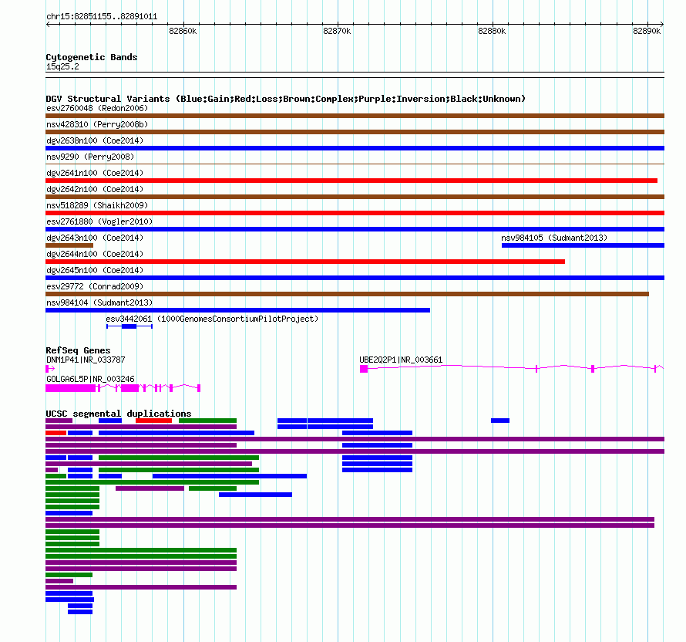
Task: Select the blue dgv2645n100 gain bar
Action: click(355, 278)
